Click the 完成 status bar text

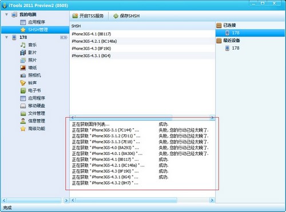point(7,208)
